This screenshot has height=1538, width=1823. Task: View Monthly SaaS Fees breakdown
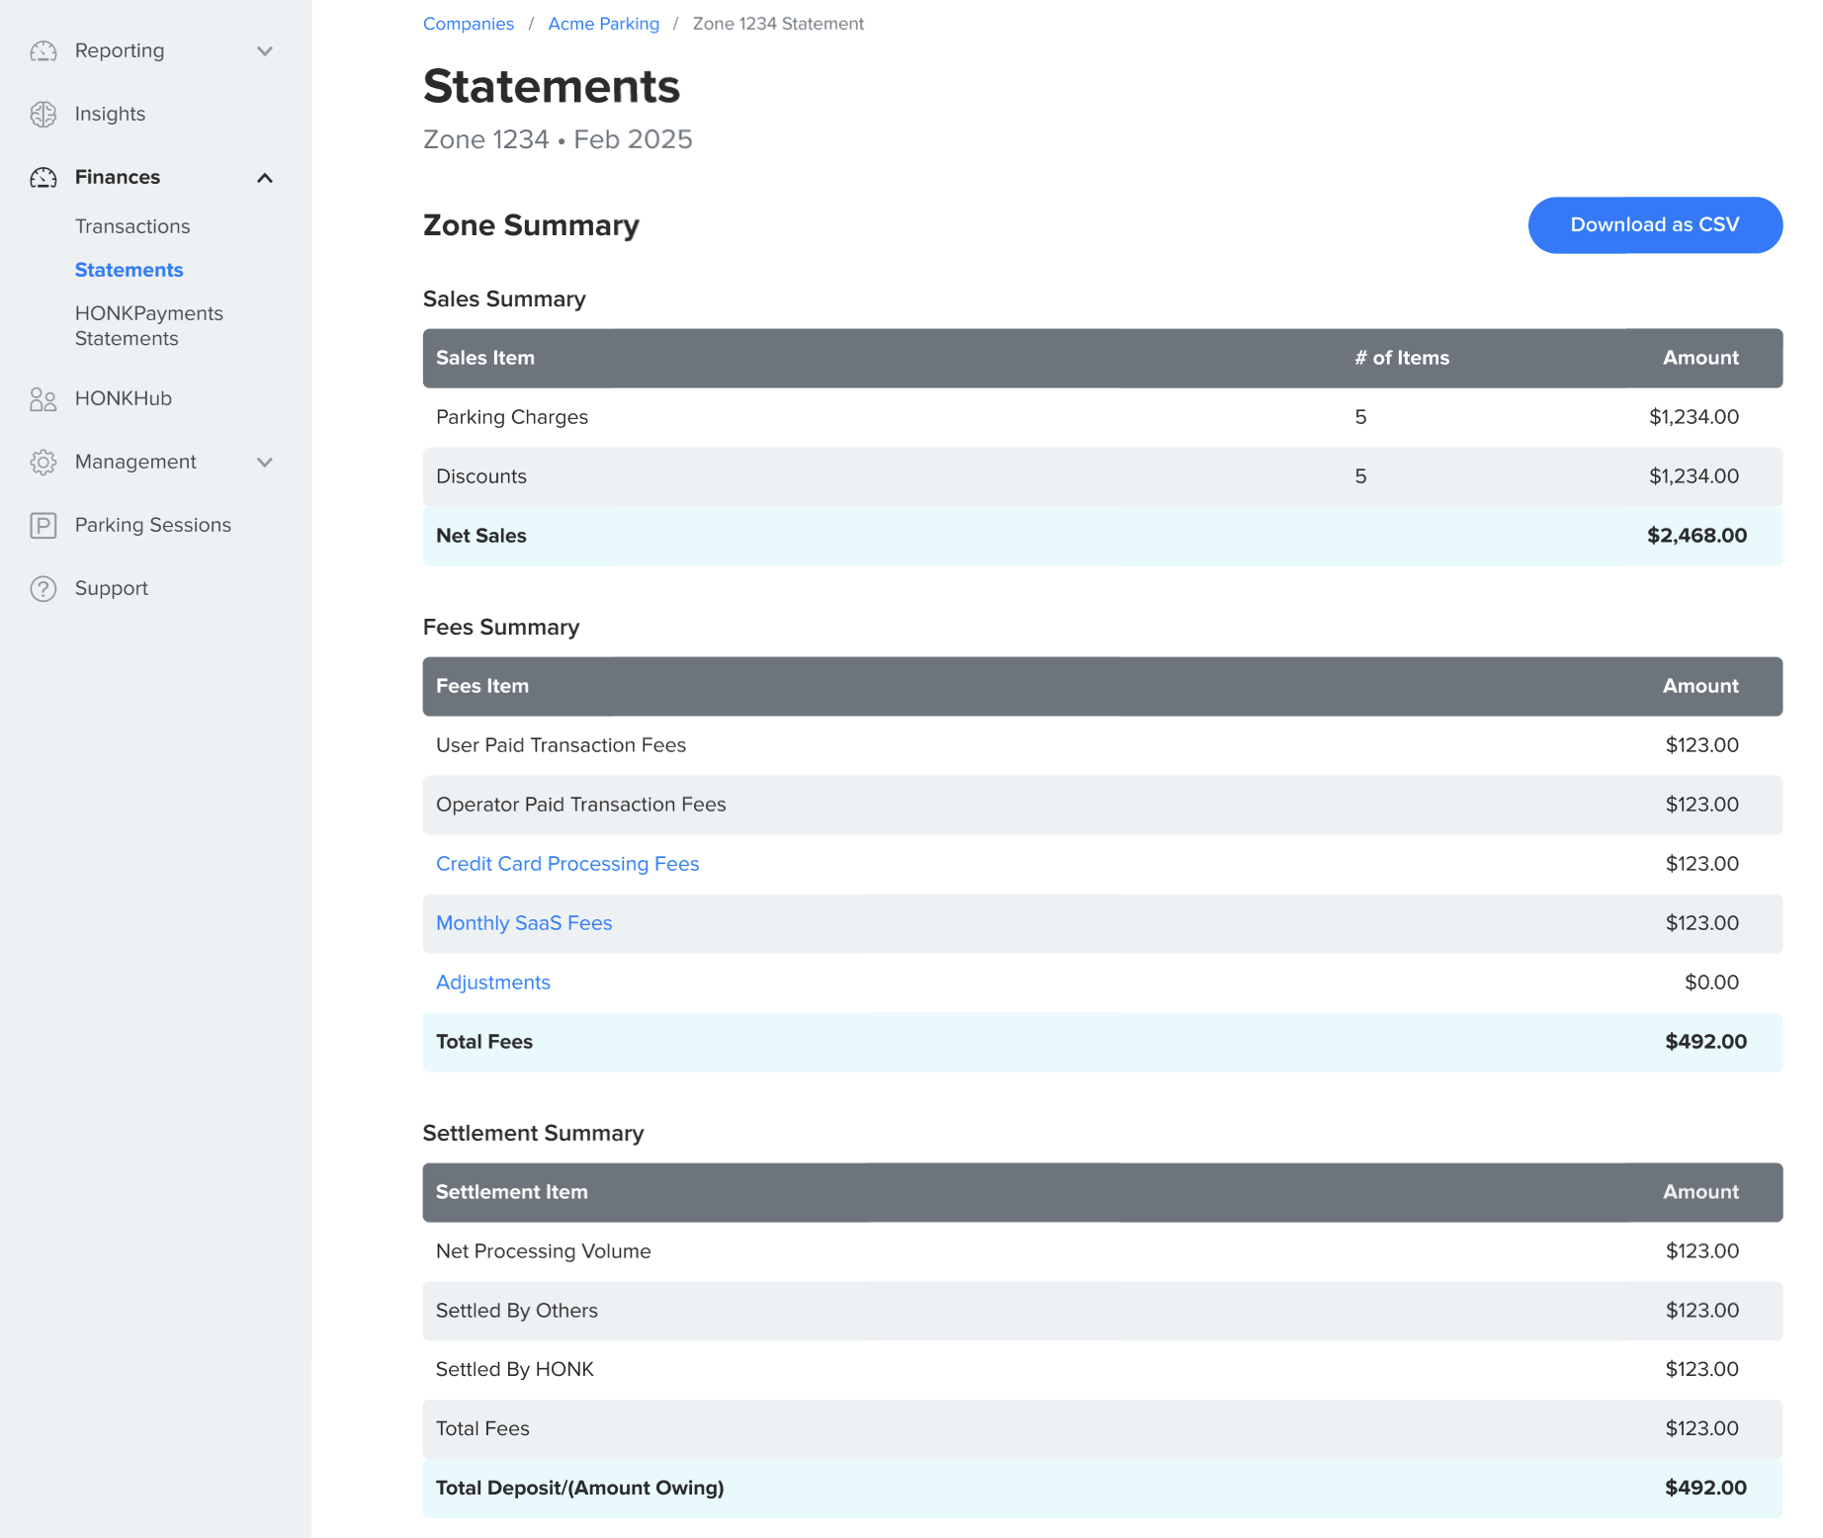click(x=524, y=922)
